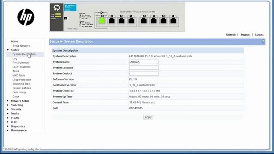Click the HP logo on the switch graphic
Image resolution: width=274 pixels, height=154 pixels.
(x=57, y=8)
